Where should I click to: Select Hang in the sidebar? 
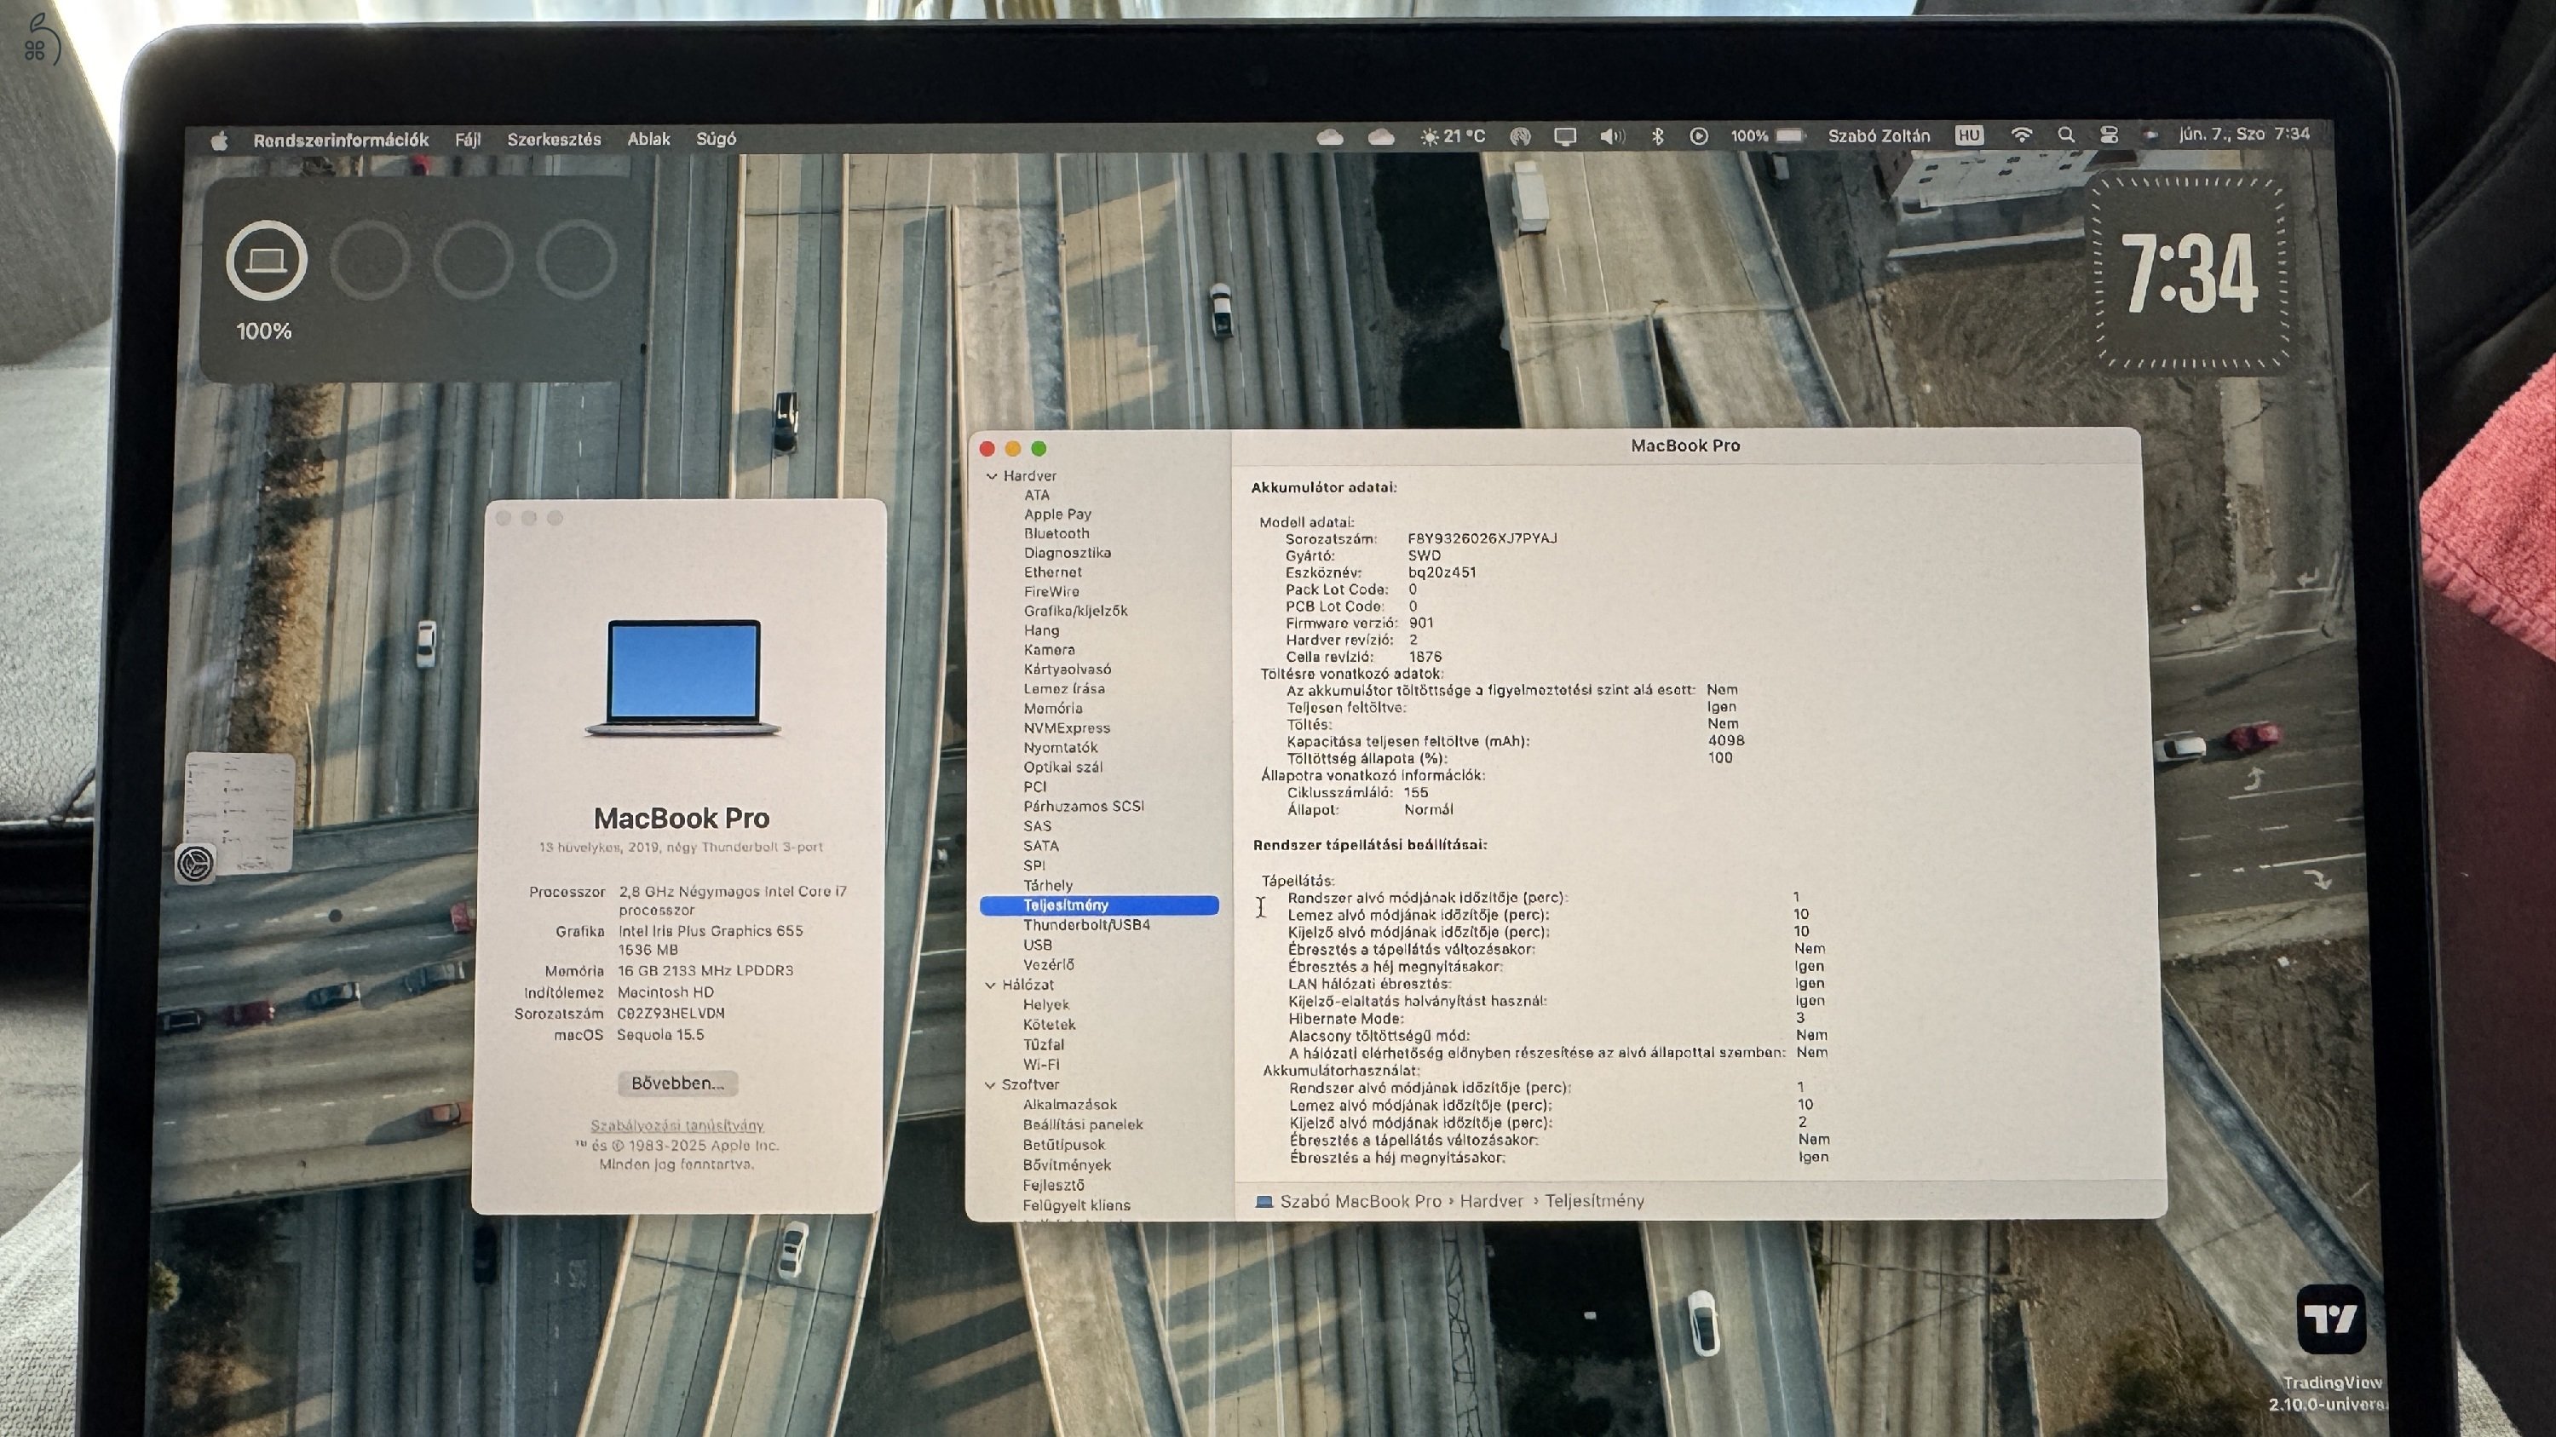click(x=1041, y=630)
